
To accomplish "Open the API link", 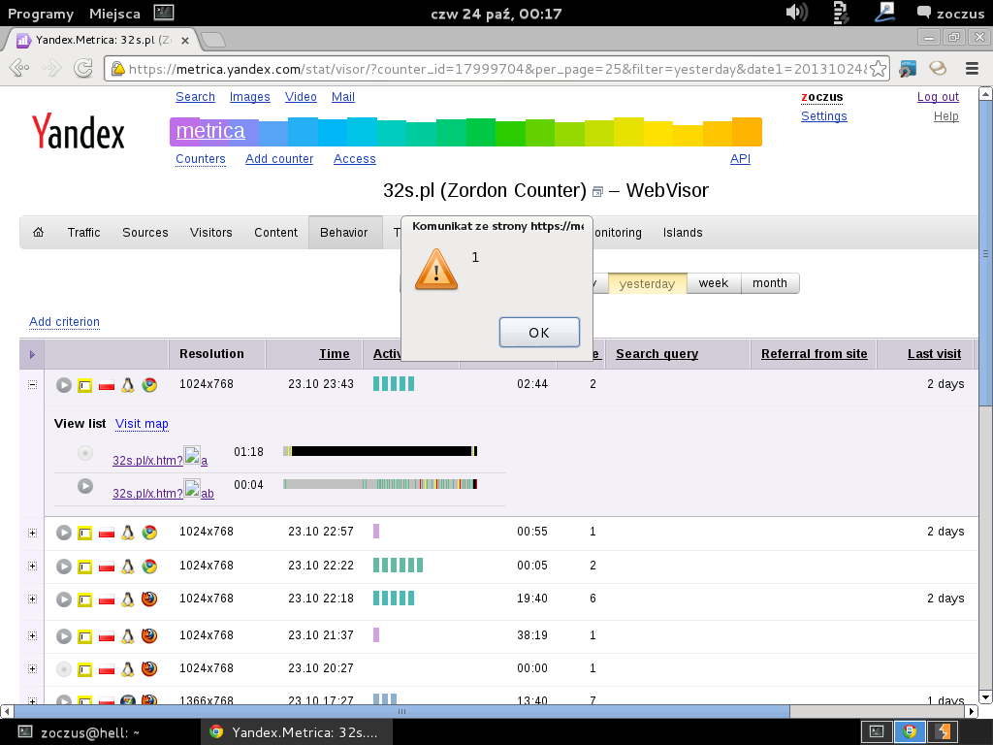I will click(x=740, y=159).
